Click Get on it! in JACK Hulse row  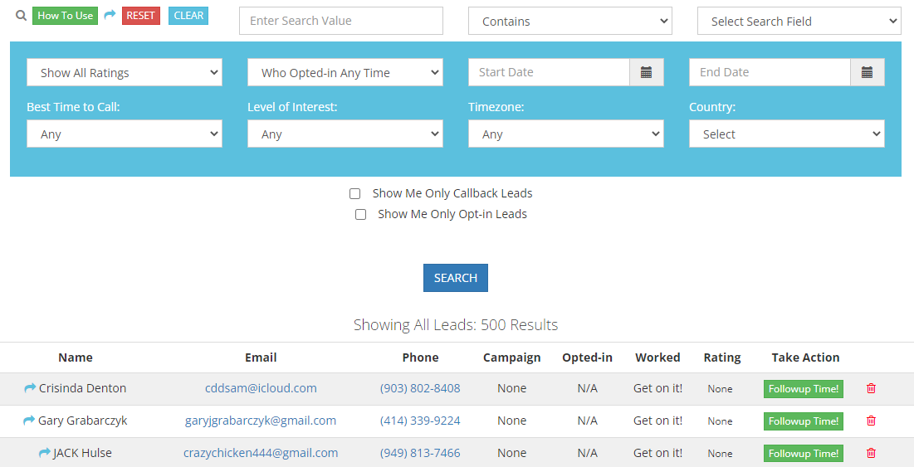[657, 452]
